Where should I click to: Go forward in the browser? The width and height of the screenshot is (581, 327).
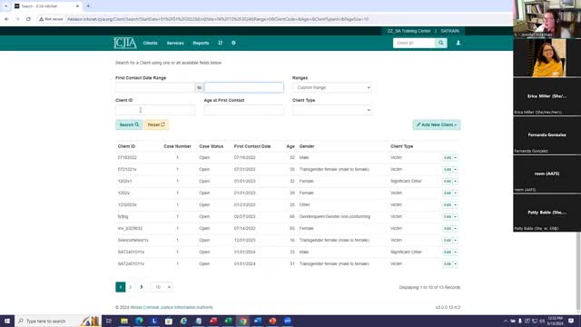17,19
